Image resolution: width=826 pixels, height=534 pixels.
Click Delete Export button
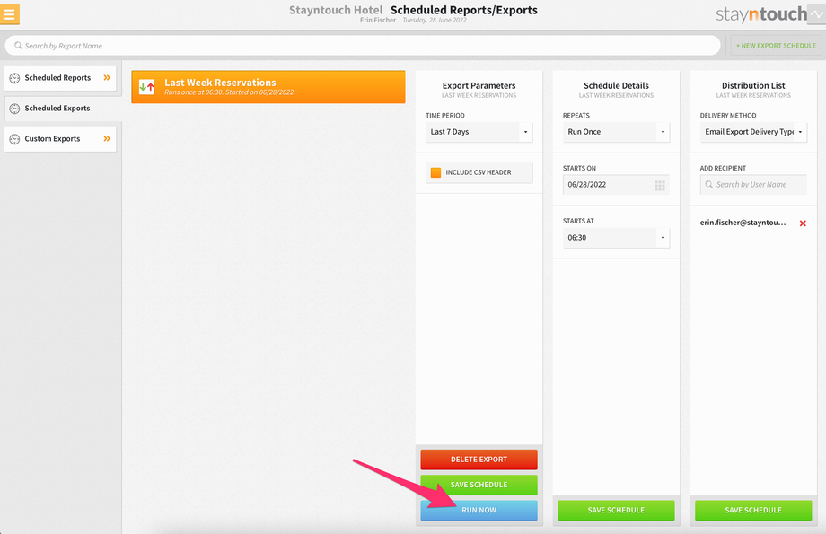pos(479,460)
